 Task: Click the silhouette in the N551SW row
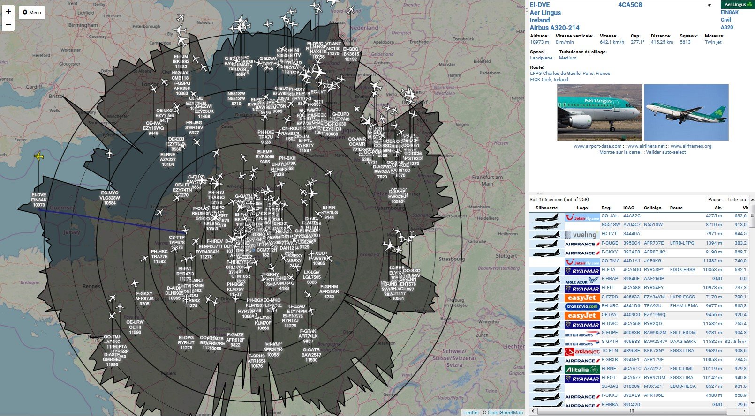pyautogui.click(x=546, y=226)
